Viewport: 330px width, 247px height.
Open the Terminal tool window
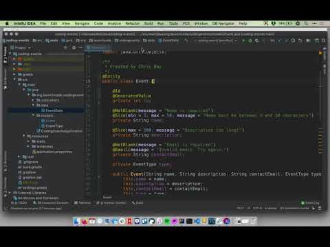click(82, 202)
